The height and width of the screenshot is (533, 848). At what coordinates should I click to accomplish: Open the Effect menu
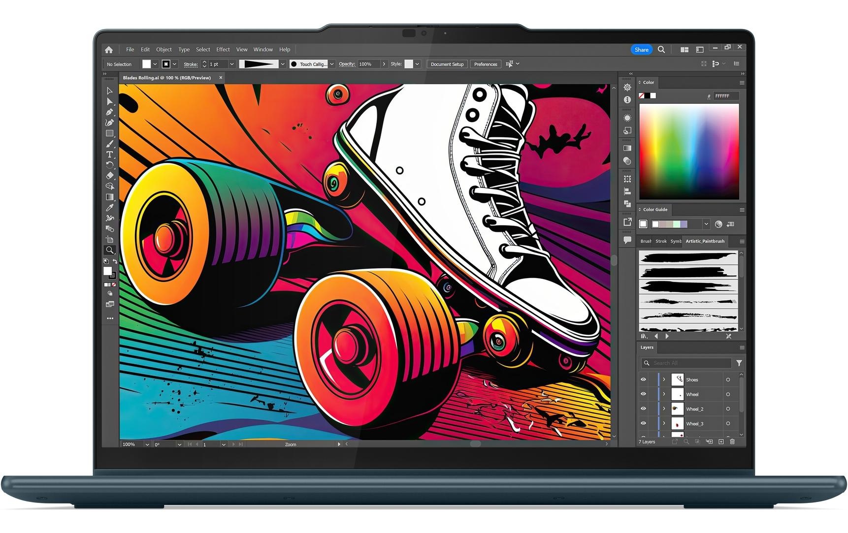tap(223, 50)
